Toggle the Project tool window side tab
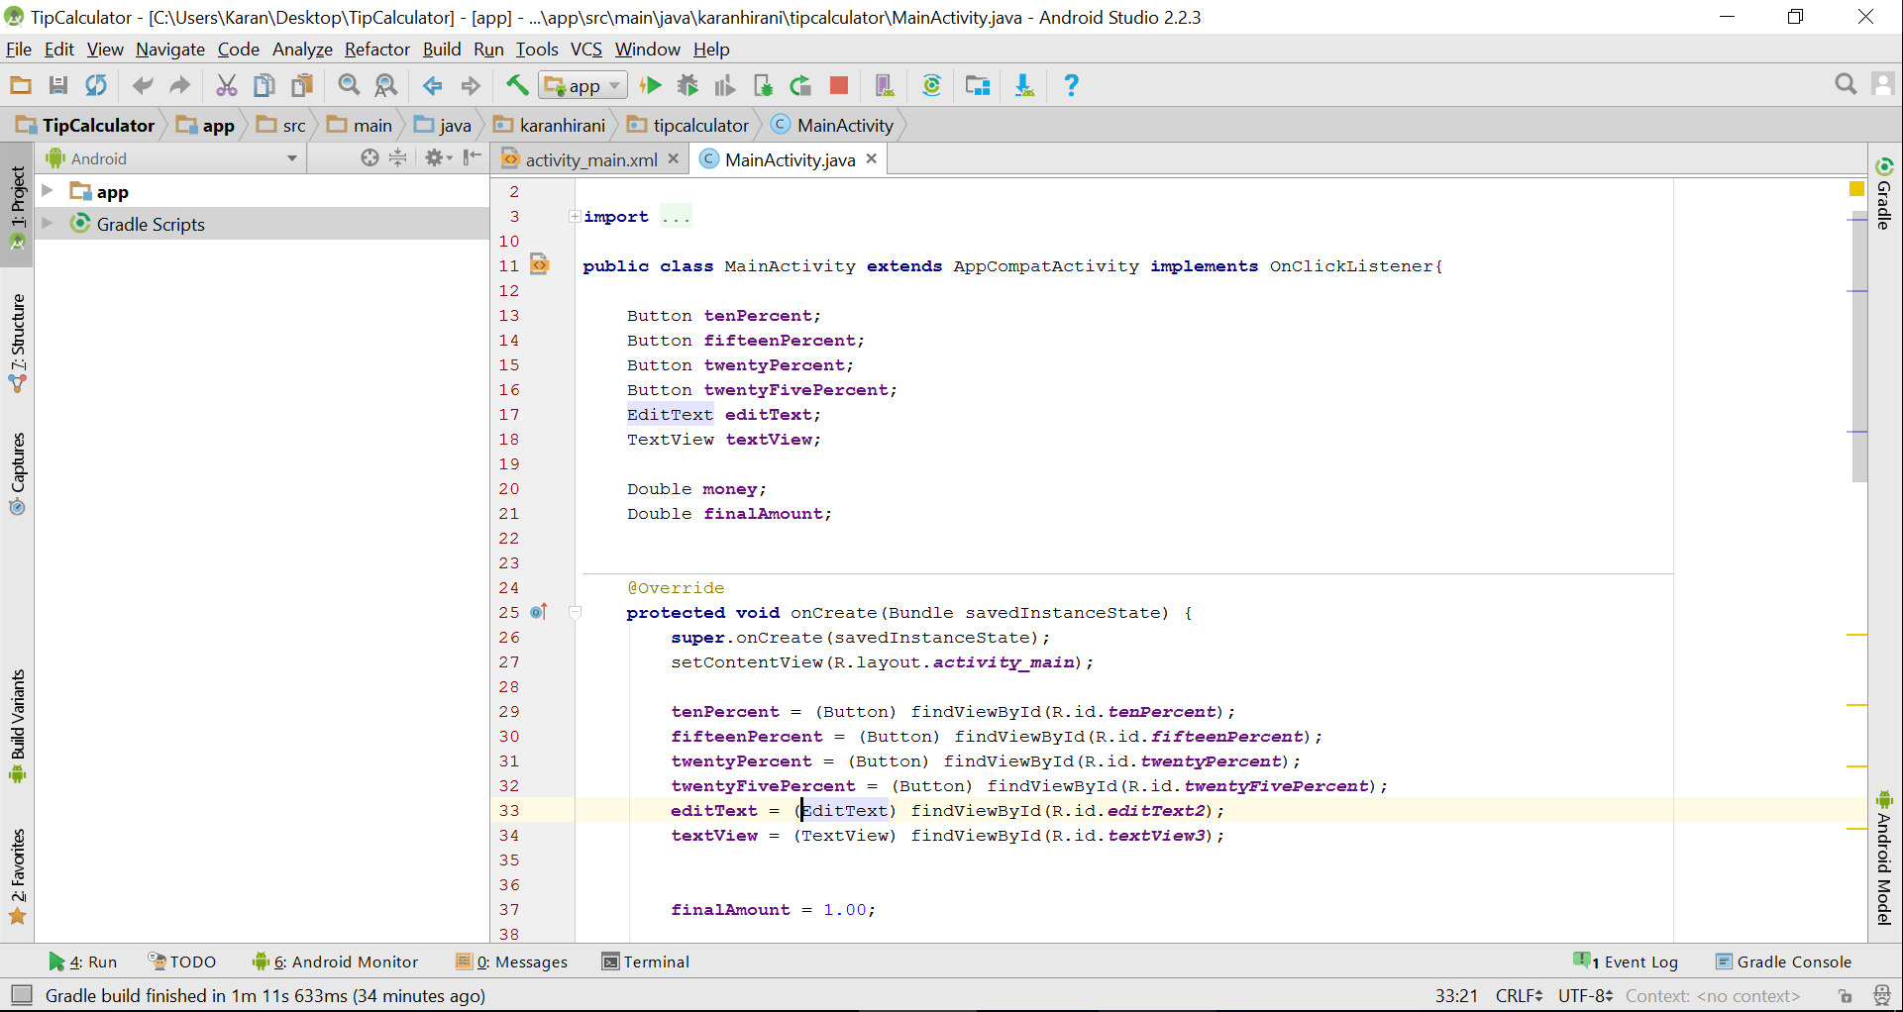 [x=17, y=205]
